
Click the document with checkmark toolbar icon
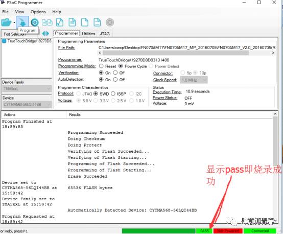click(x=60, y=22)
